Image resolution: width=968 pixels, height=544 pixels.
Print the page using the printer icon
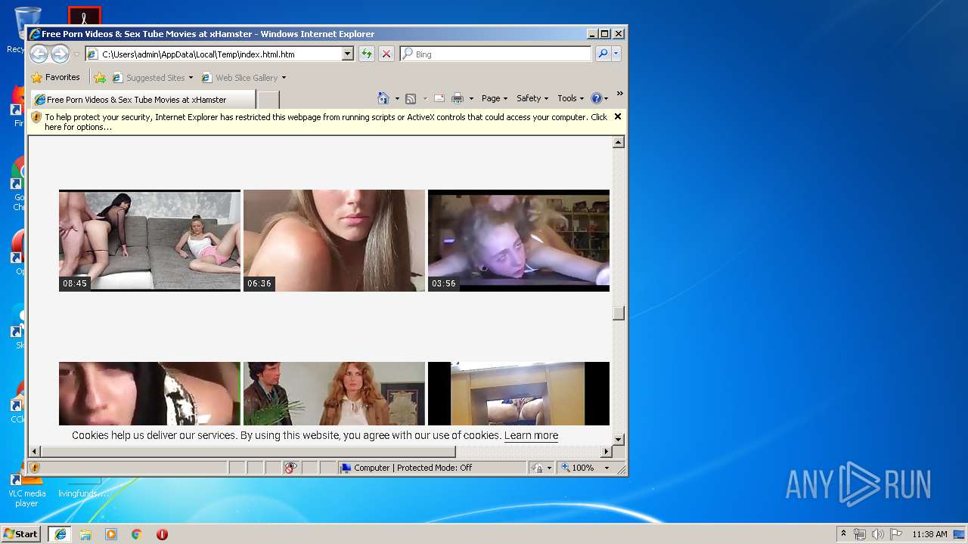[458, 98]
